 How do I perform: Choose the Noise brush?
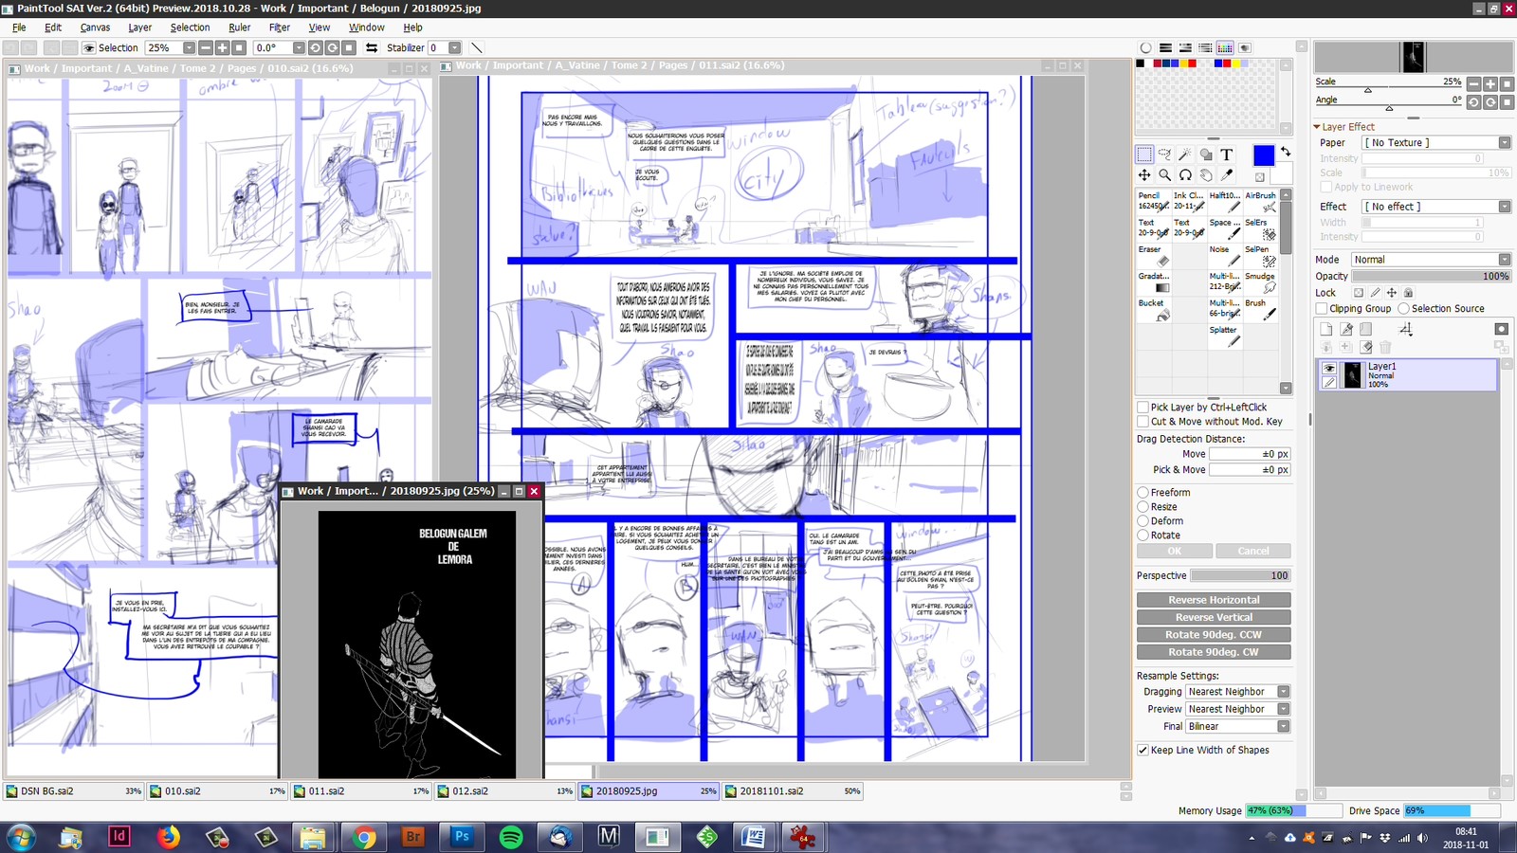[x=1225, y=256]
